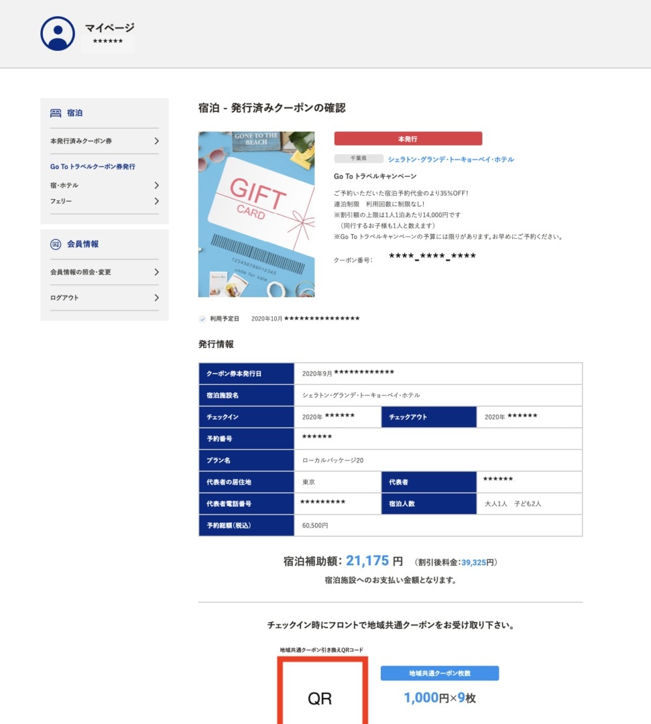The width and height of the screenshot is (651, 724).
Task: Click the マイページ header title
Action: click(109, 28)
